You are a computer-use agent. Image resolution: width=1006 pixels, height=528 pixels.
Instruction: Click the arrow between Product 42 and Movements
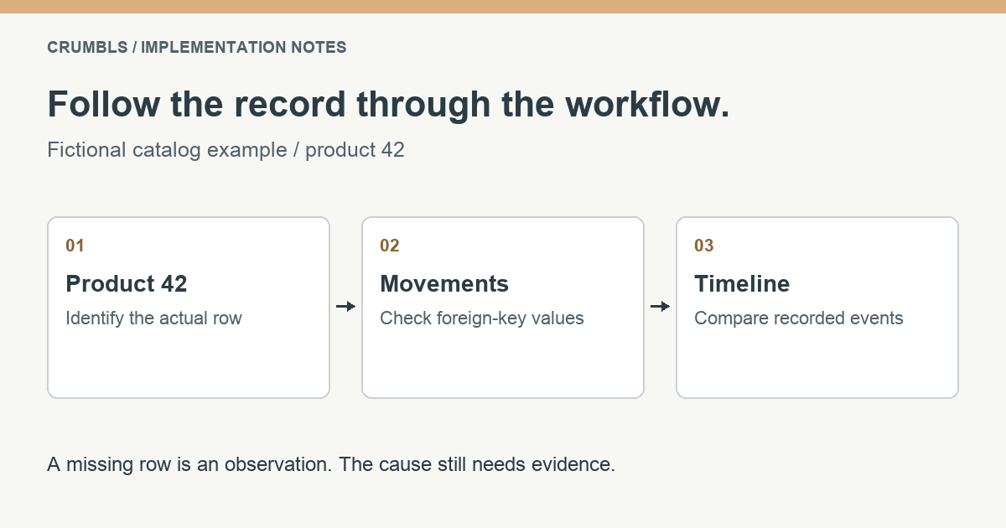tap(345, 307)
